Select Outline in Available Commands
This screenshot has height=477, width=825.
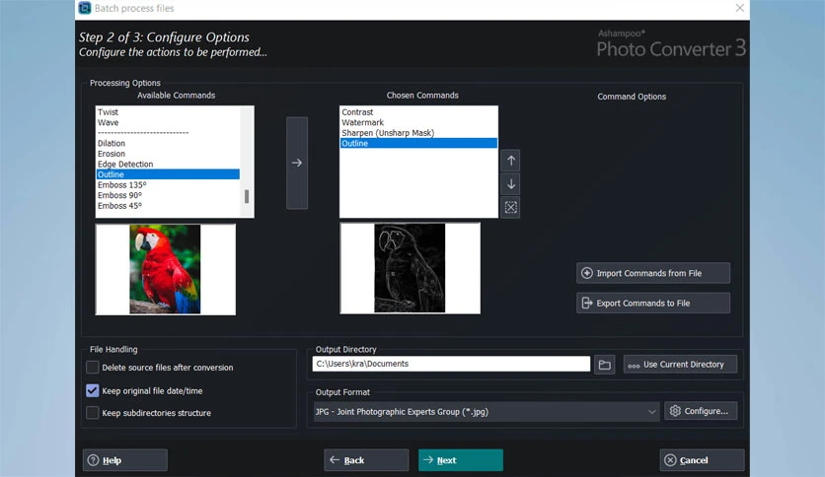(168, 174)
